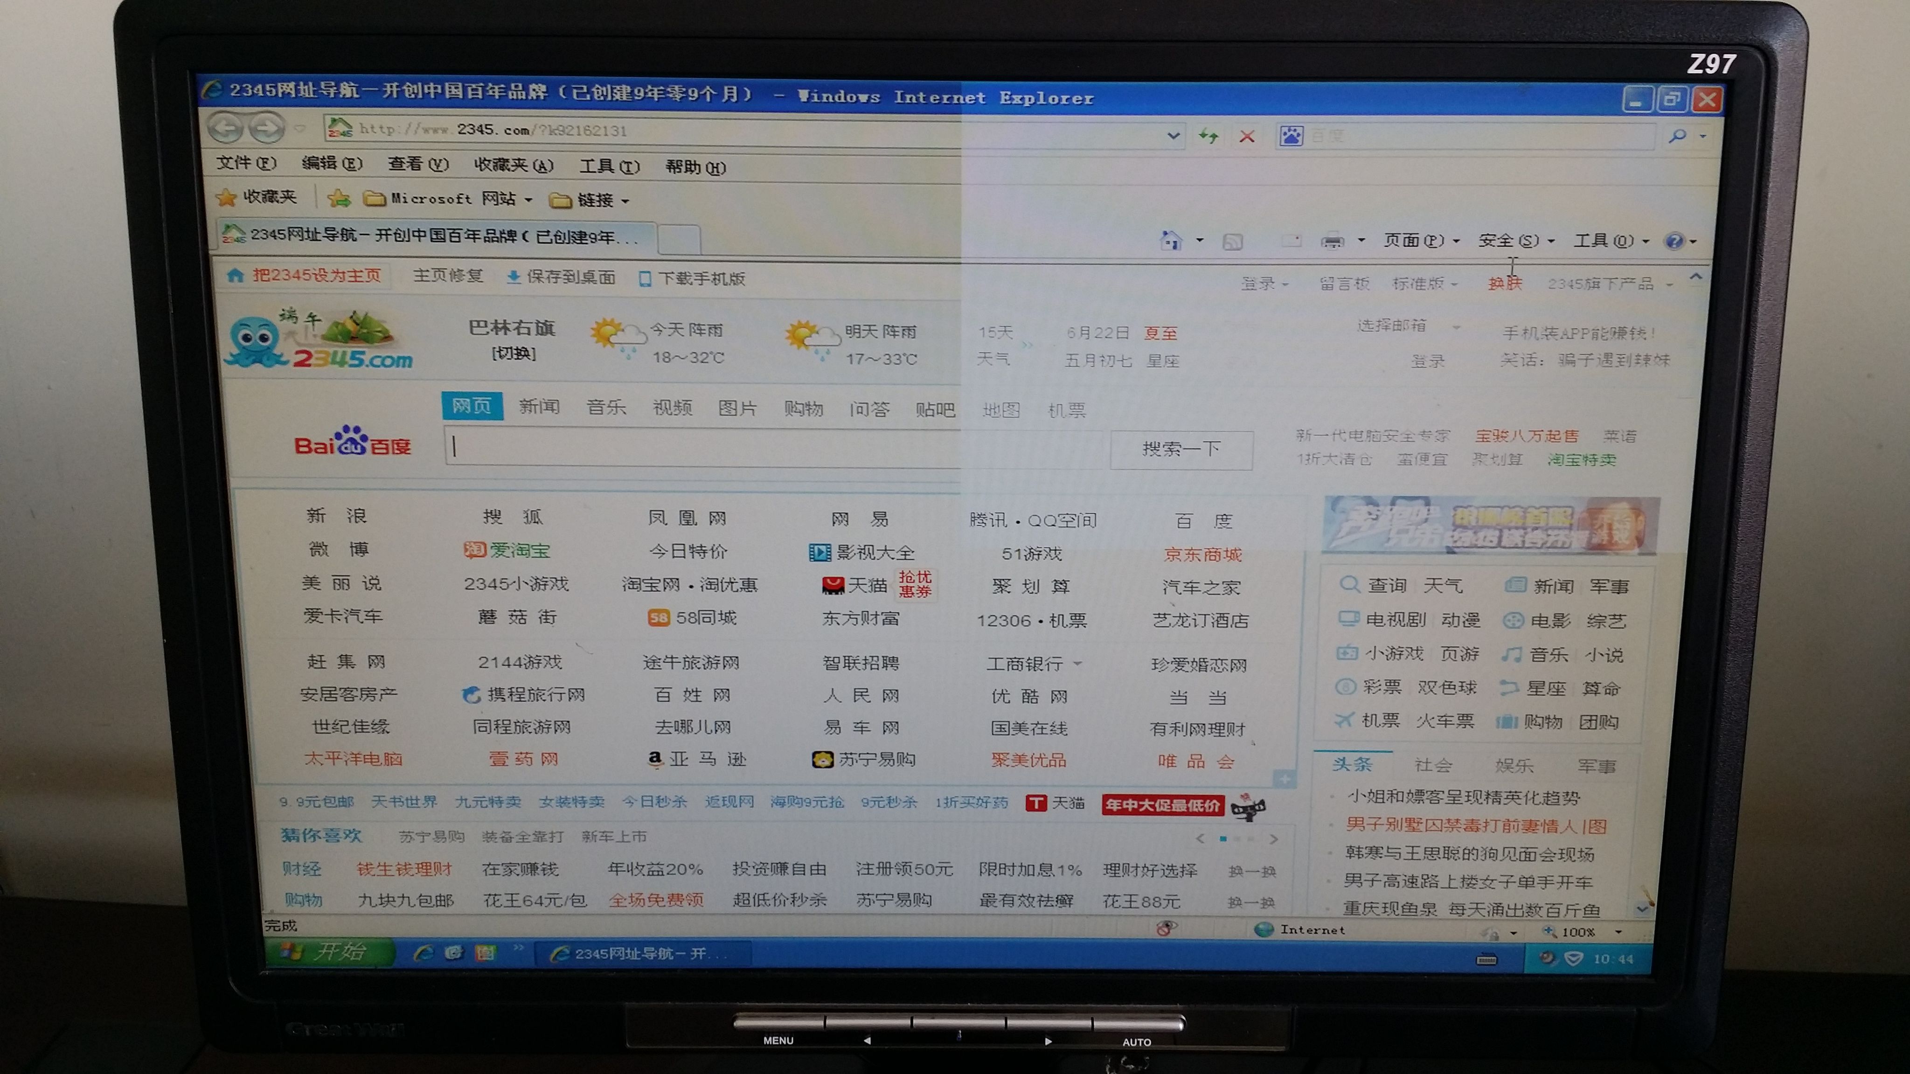Switch to the 娱乐 news tab
The height and width of the screenshot is (1074, 1910).
[1514, 765]
